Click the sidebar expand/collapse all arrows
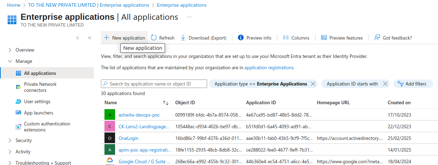Image resolution: width=438 pixels, height=165 pixels. point(78,38)
